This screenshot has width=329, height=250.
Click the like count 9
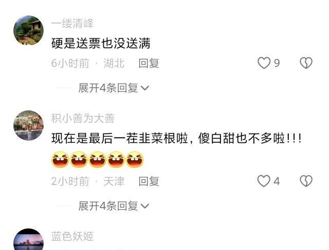(277, 63)
